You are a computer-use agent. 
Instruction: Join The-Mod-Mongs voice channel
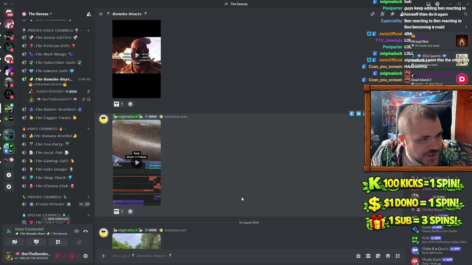pyautogui.click(x=56, y=54)
